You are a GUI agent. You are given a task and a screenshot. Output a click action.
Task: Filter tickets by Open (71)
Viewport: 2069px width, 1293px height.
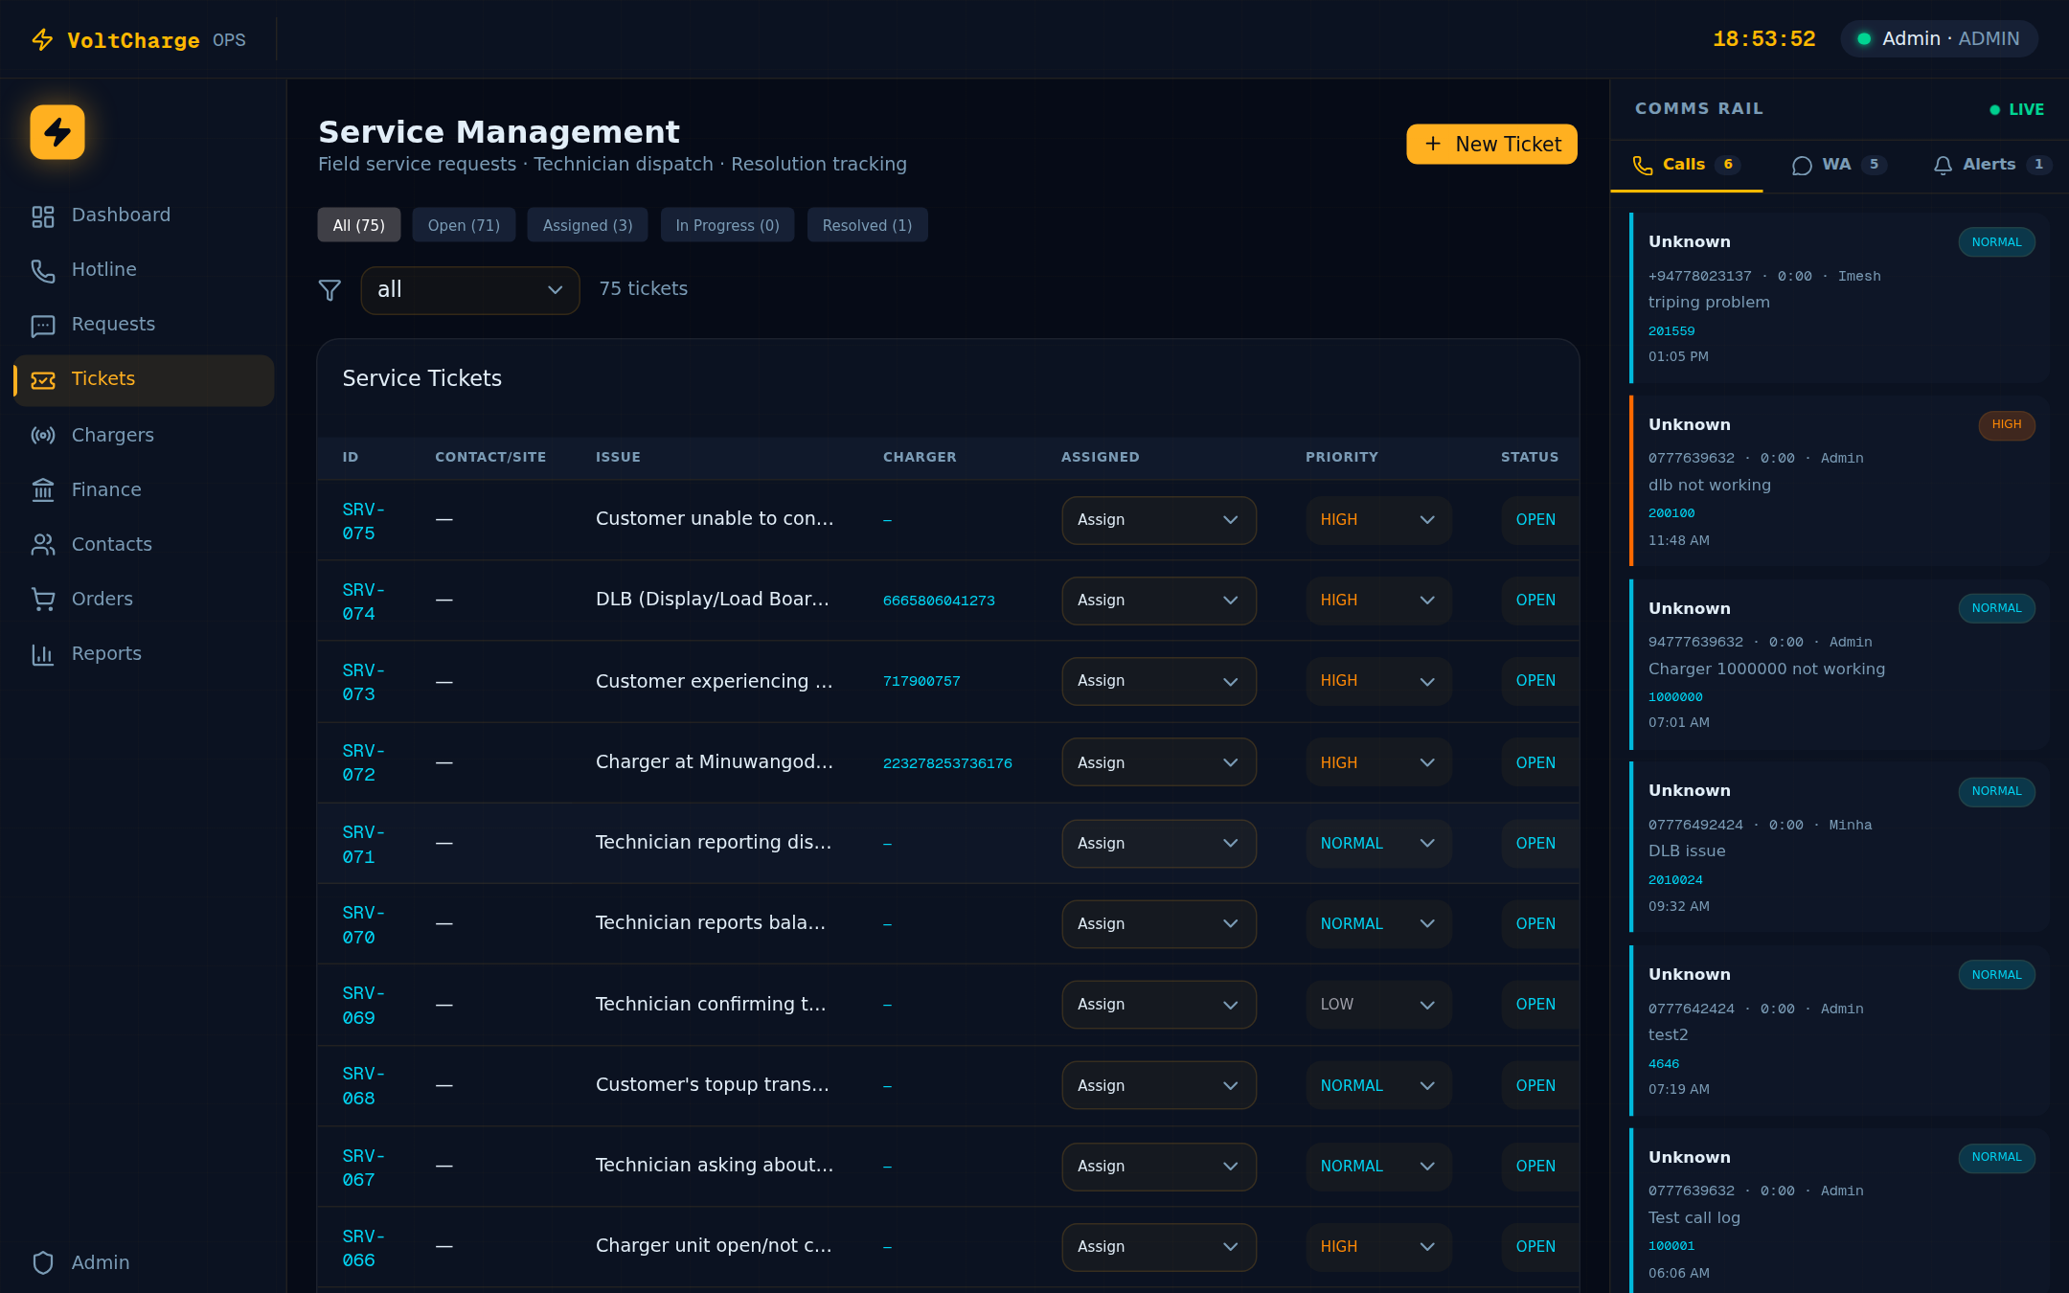coord(464,226)
